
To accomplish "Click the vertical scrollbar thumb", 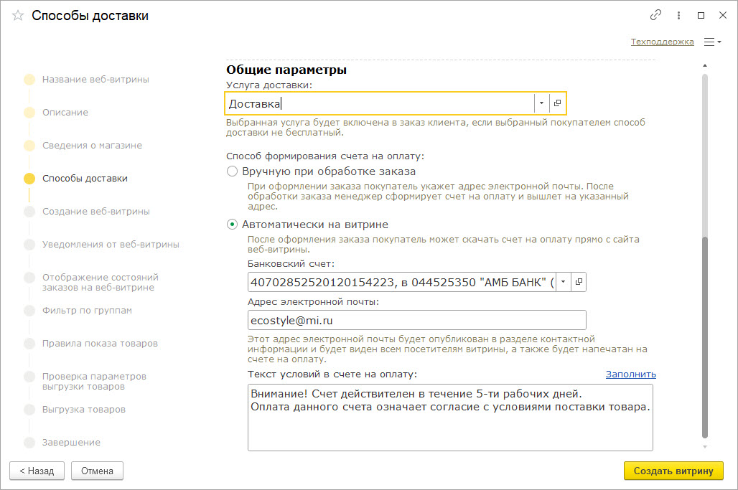I will click(705, 337).
